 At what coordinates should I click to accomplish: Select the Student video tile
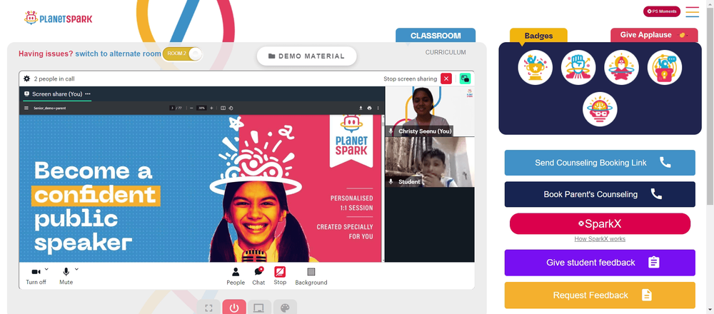pyautogui.click(x=430, y=162)
